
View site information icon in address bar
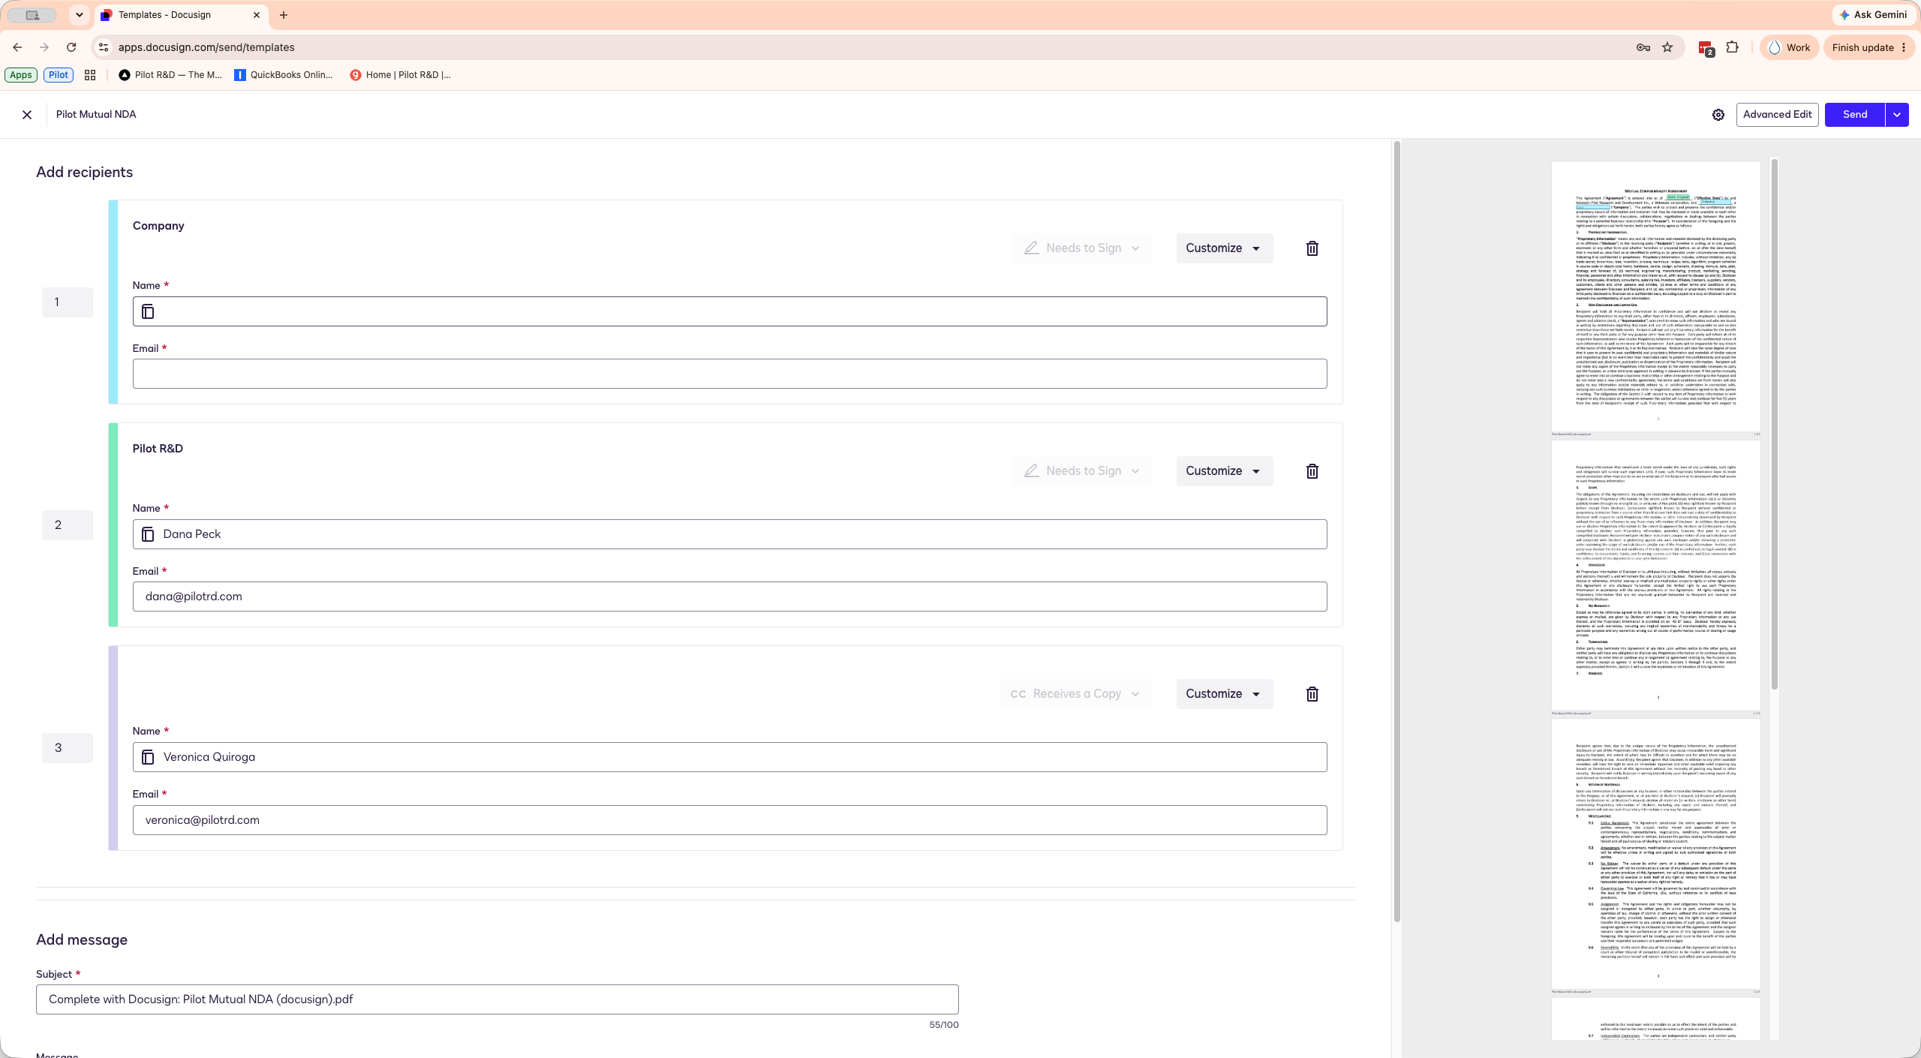tap(104, 47)
